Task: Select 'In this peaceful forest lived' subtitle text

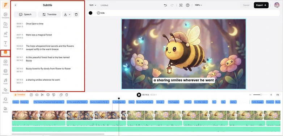Action: [x=48, y=59]
